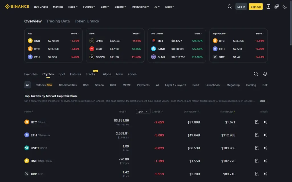Open the TradFi tab
Image resolution: width=292 pixels, height=182 pixels.
pos(90,74)
